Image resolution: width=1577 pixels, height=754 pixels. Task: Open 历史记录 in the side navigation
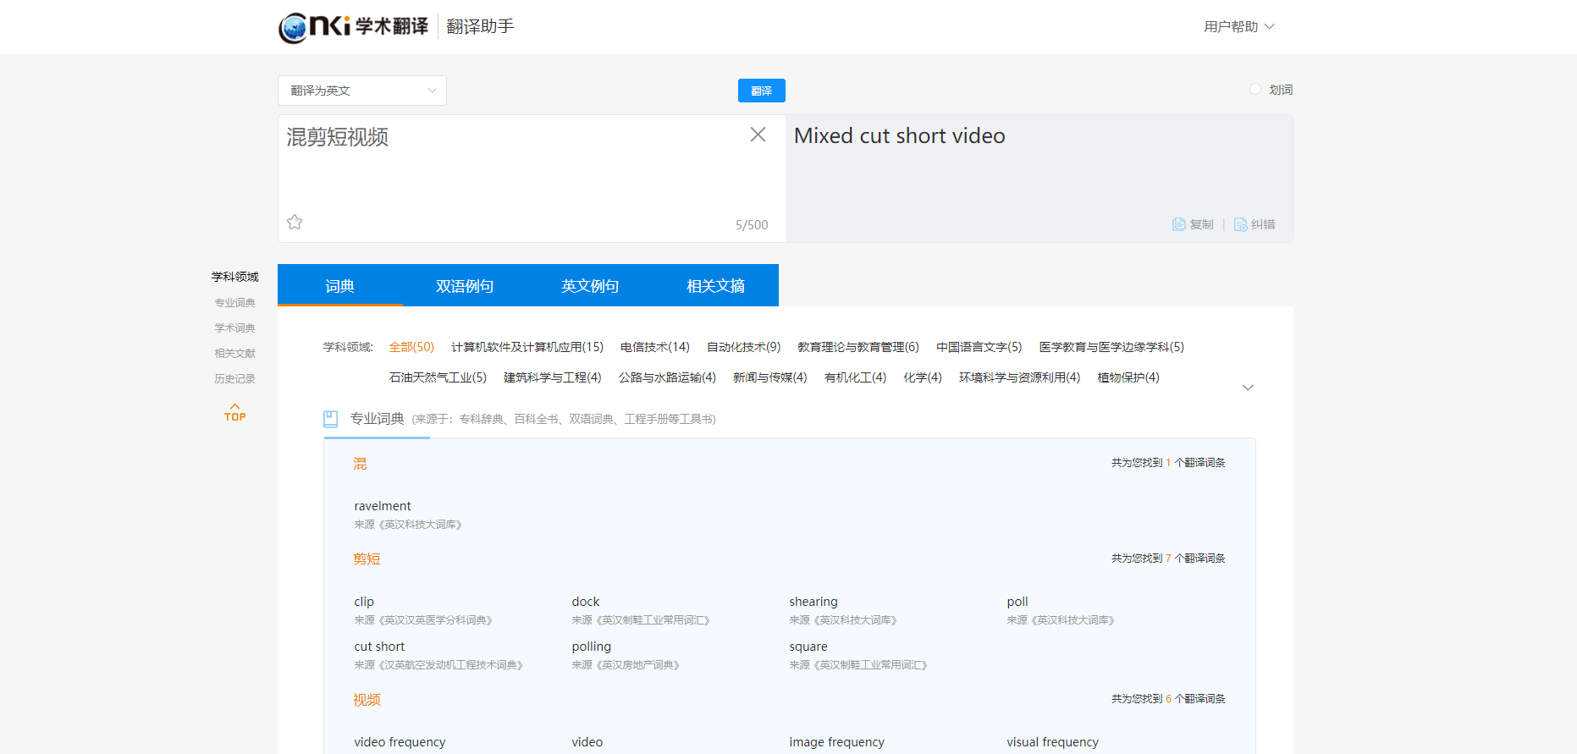234,379
